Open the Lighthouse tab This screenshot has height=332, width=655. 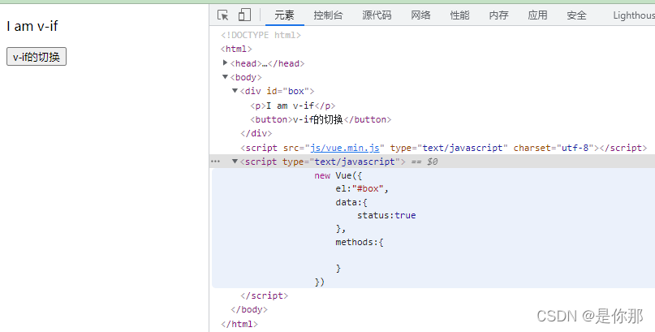coord(634,15)
